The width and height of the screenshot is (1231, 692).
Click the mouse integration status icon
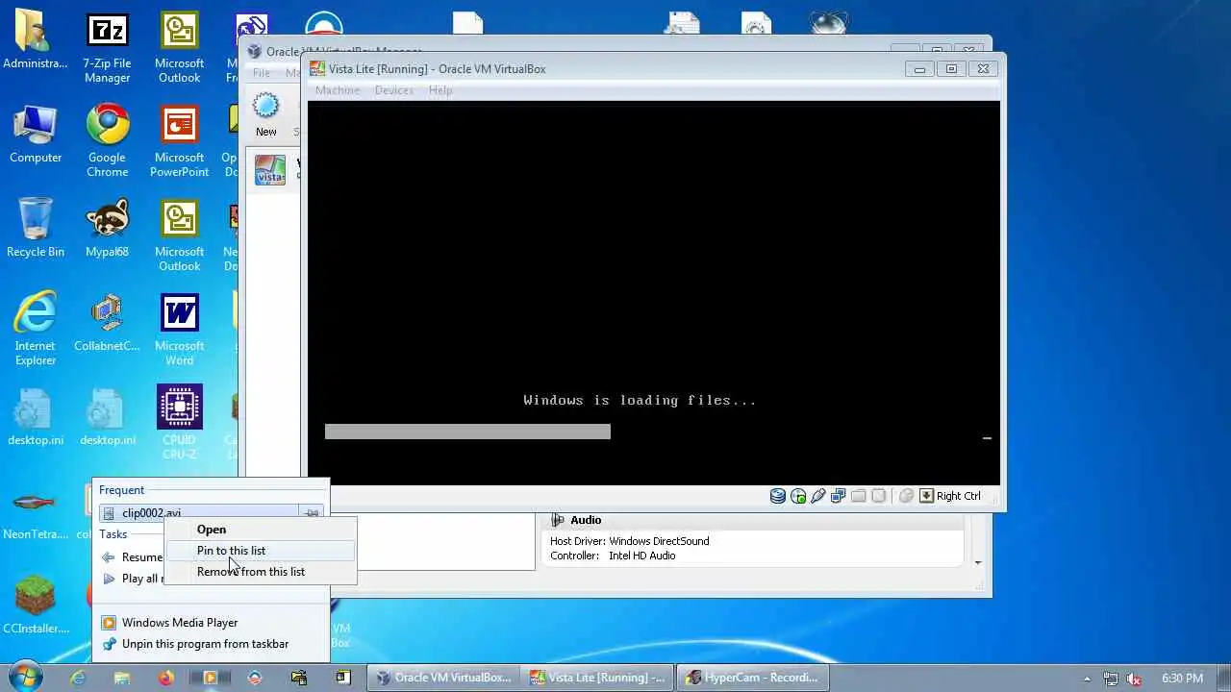(906, 496)
